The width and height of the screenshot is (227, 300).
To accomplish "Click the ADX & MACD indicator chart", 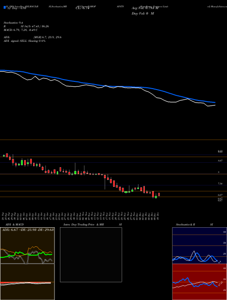I will tap(27, 264).
